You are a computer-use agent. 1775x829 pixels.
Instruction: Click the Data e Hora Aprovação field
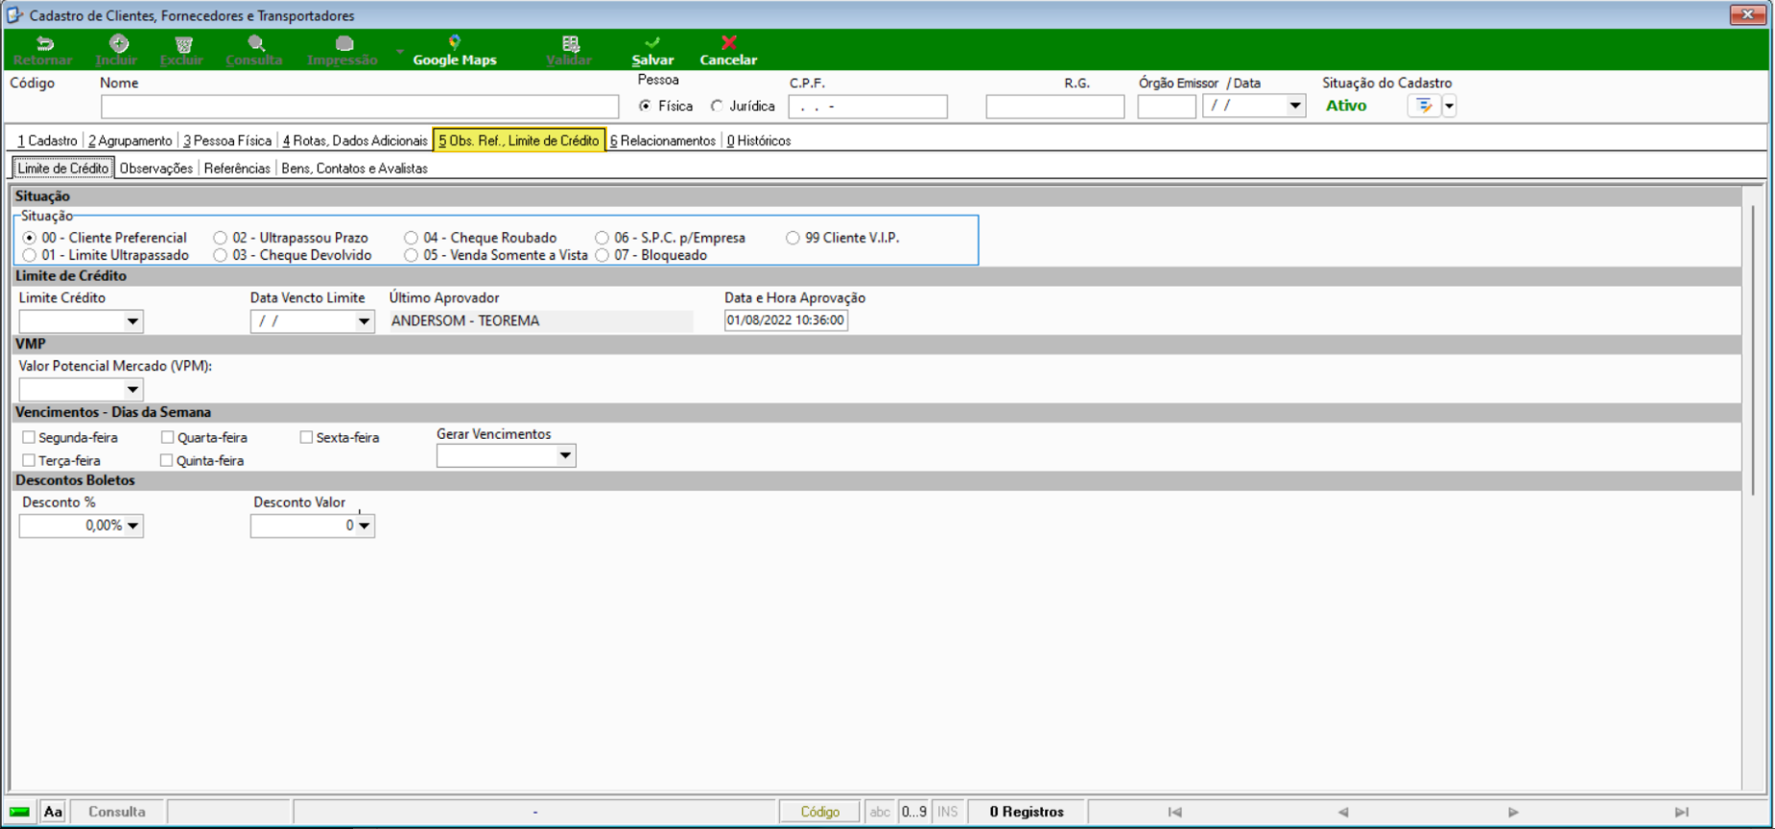point(786,320)
